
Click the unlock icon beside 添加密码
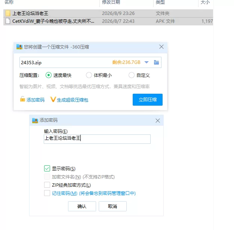22,99
